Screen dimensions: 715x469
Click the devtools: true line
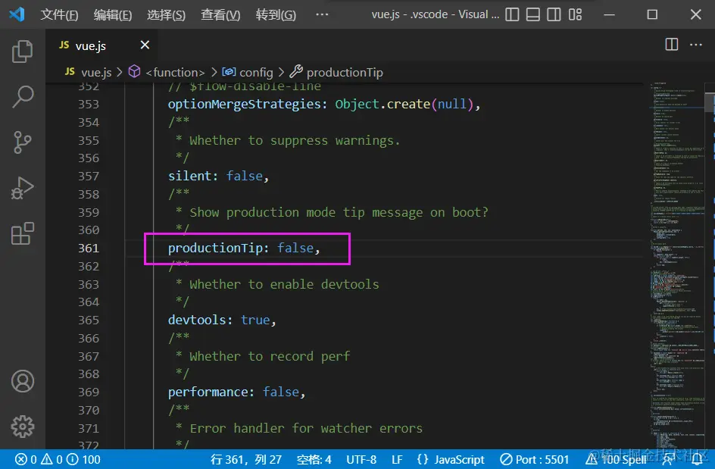point(222,320)
